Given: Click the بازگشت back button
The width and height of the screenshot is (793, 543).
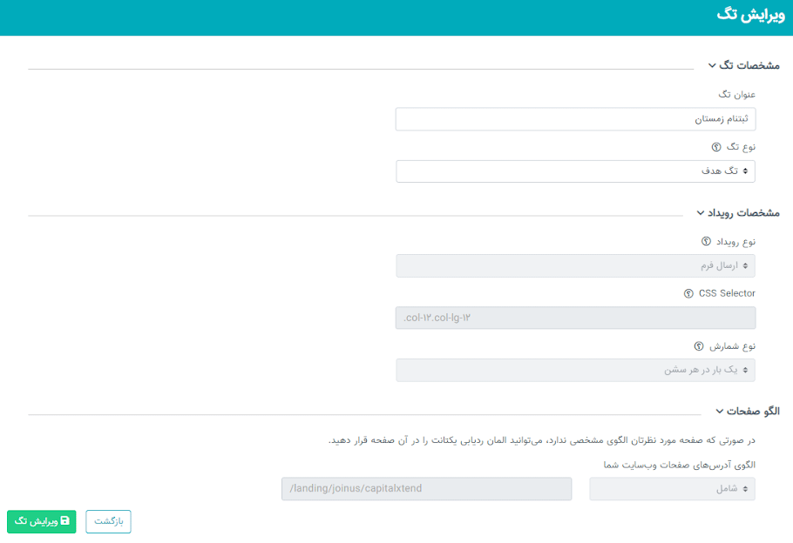Looking at the screenshot, I should tap(108, 521).
